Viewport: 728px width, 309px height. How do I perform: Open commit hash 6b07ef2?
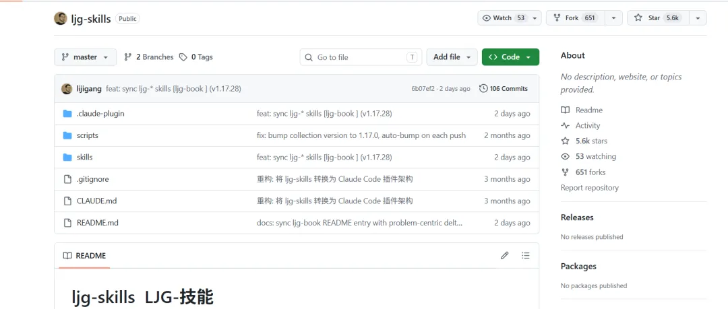point(423,89)
